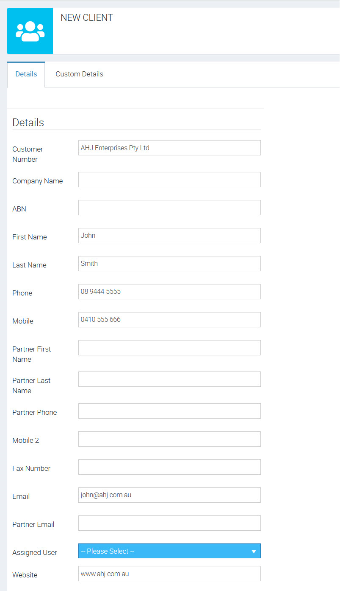The width and height of the screenshot is (340, 591).
Task: Focus the Company Name field
Action: pos(169,180)
